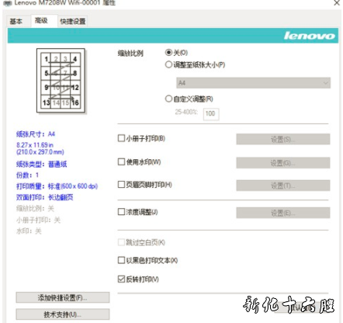This screenshot has height=323, width=343.
Task: Select 自定义调整(R) radio option
Action: [168, 99]
